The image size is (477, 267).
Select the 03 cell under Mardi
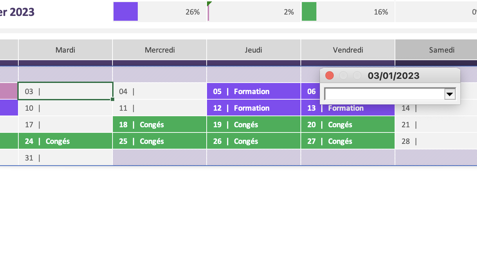65,91
